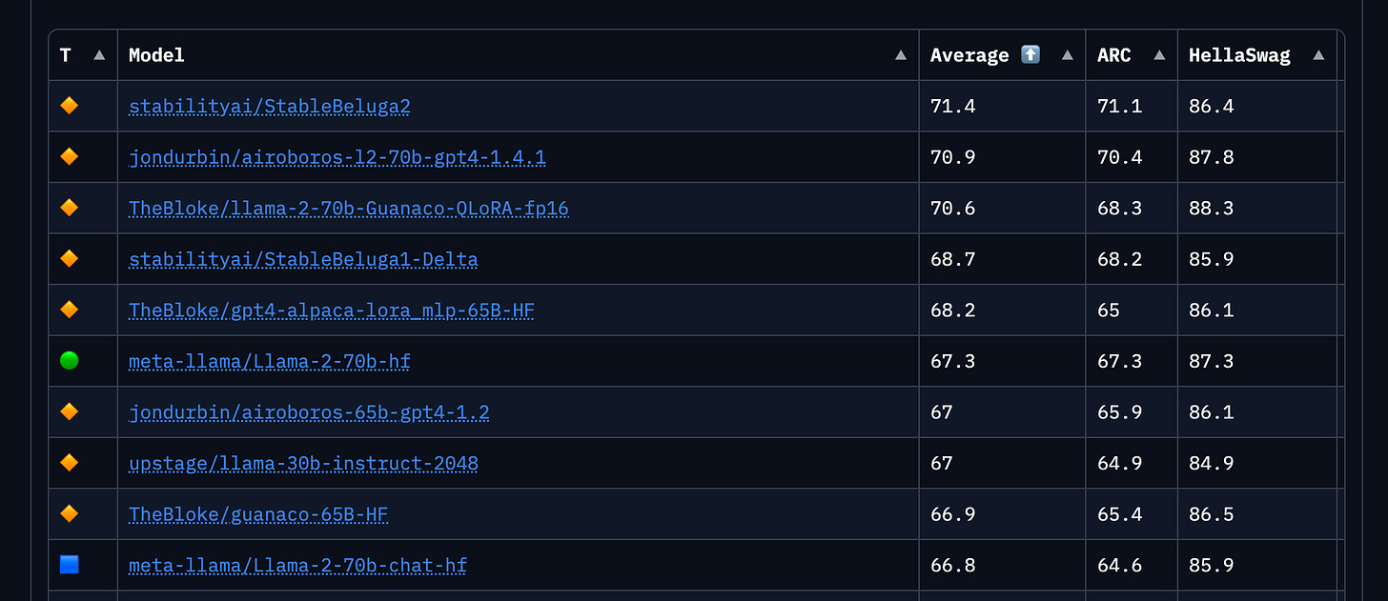This screenshot has width=1388, height=601.
Task: Open stabilityai/StableBeluga1-Delta model link
Action: pyautogui.click(x=303, y=259)
